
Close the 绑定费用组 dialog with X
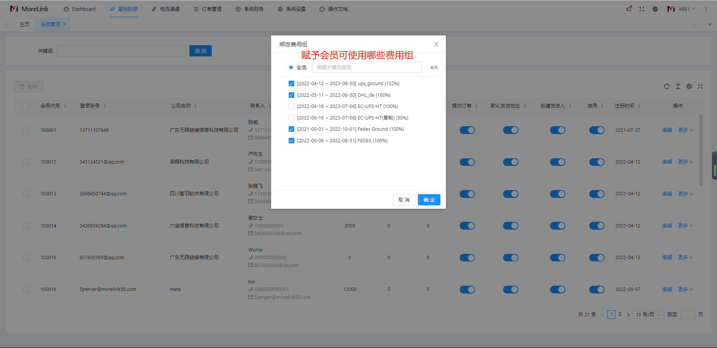[436, 44]
